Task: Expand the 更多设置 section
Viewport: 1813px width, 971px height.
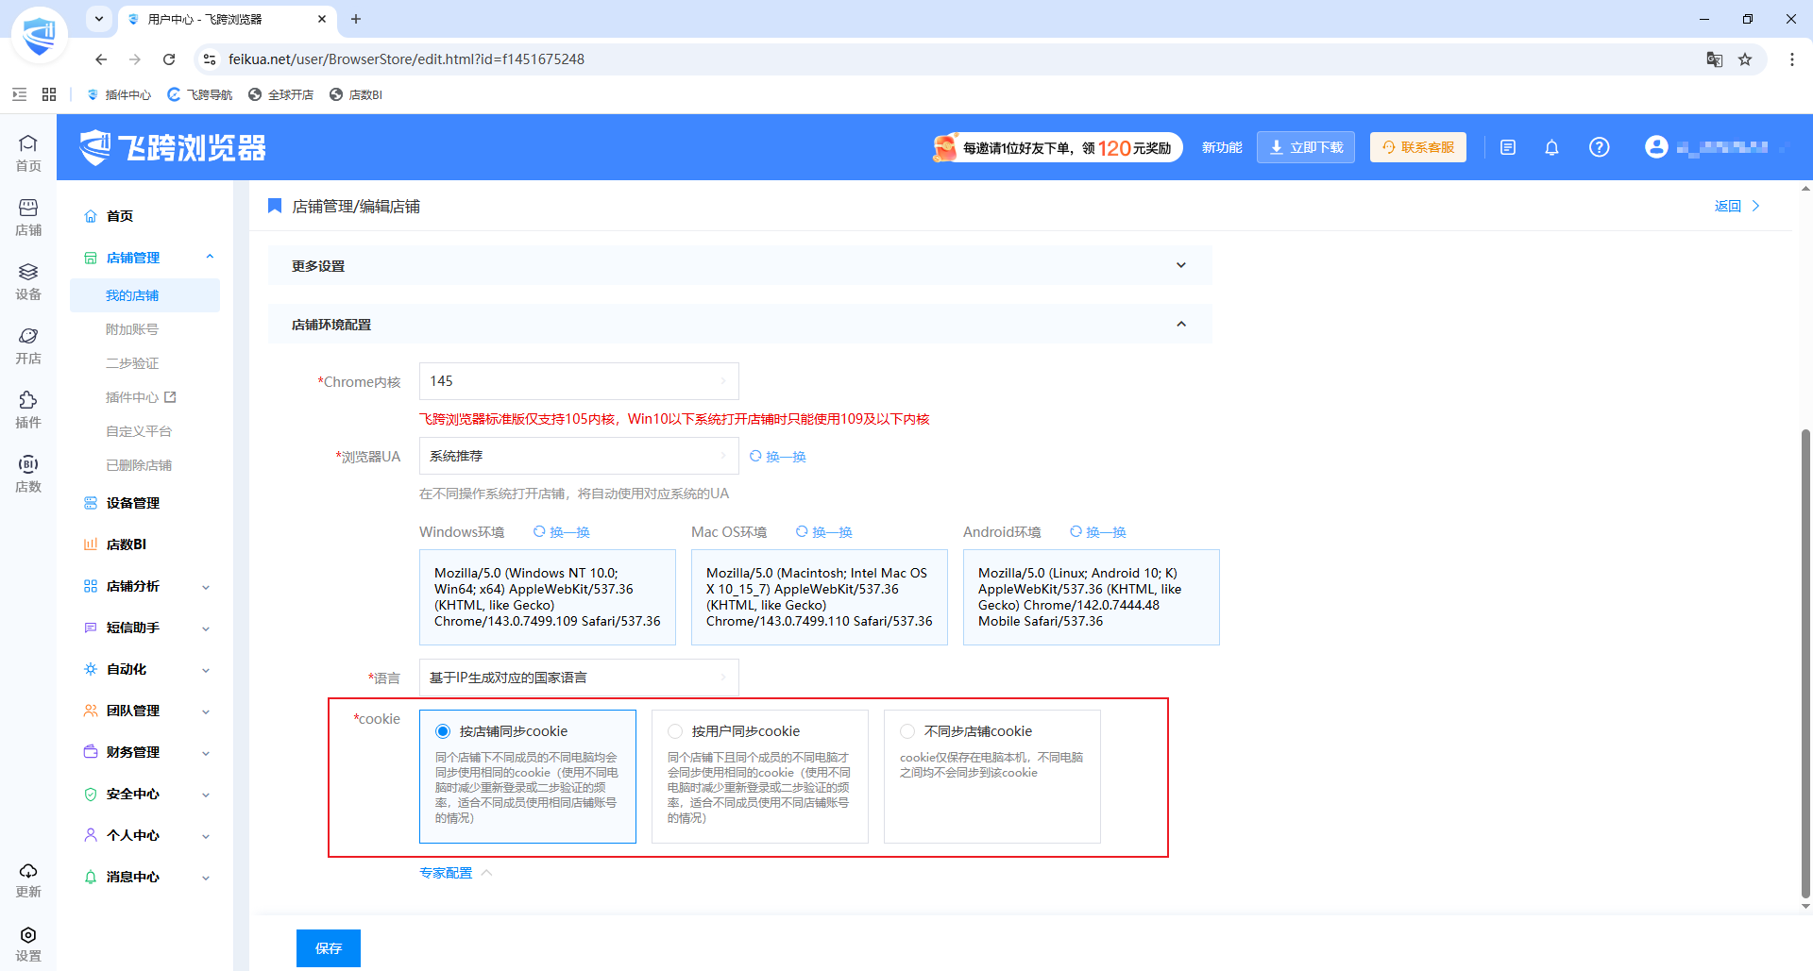Action: pos(739,266)
